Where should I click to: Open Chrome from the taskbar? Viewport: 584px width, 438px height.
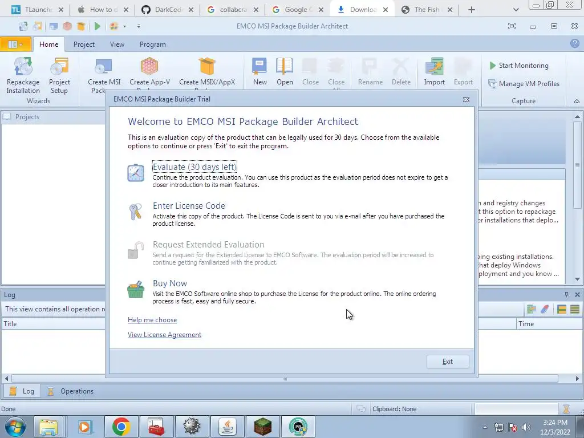(x=121, y=427)
